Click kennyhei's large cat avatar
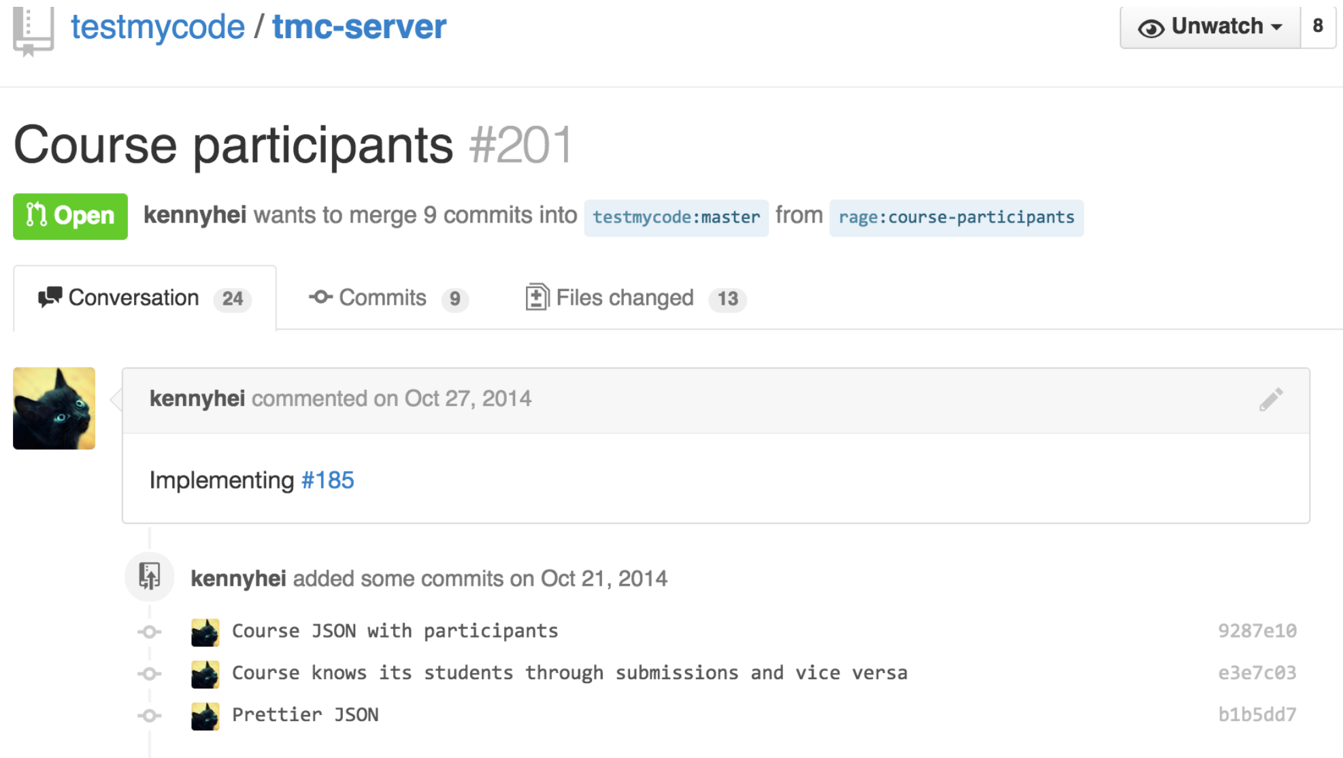 click(x=54, y=408)
